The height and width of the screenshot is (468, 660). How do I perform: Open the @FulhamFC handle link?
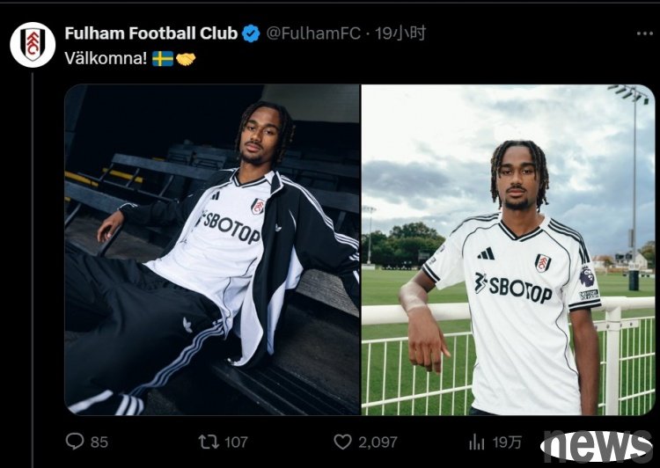313,33
